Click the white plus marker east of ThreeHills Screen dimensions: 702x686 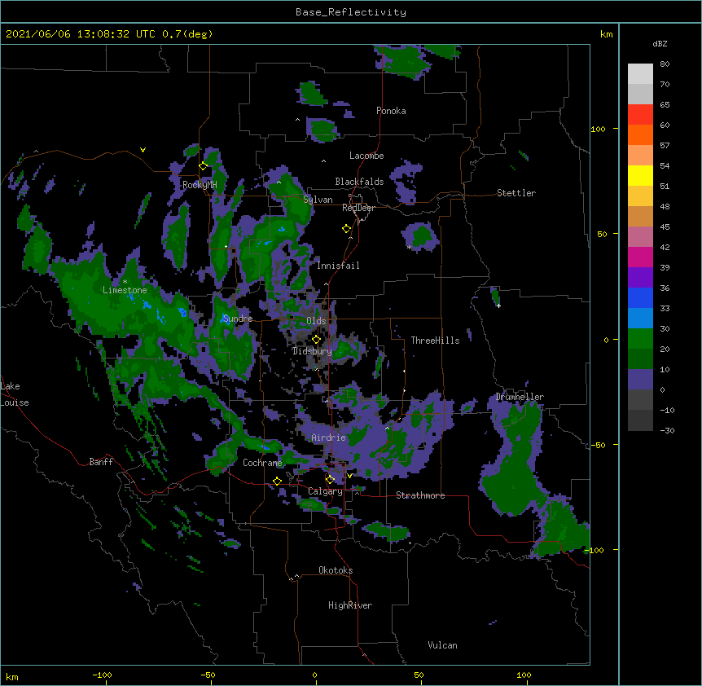pyautogui.click(x=498, y=306)
